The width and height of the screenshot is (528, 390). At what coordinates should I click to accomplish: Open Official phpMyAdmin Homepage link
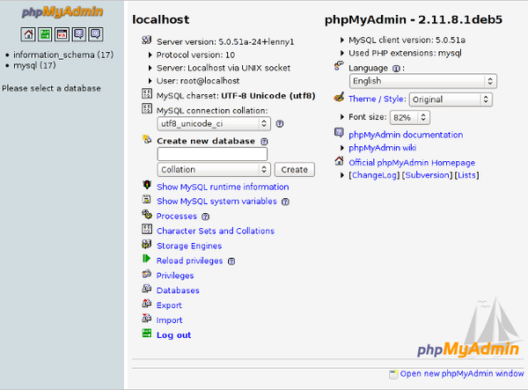click(412, 163)
